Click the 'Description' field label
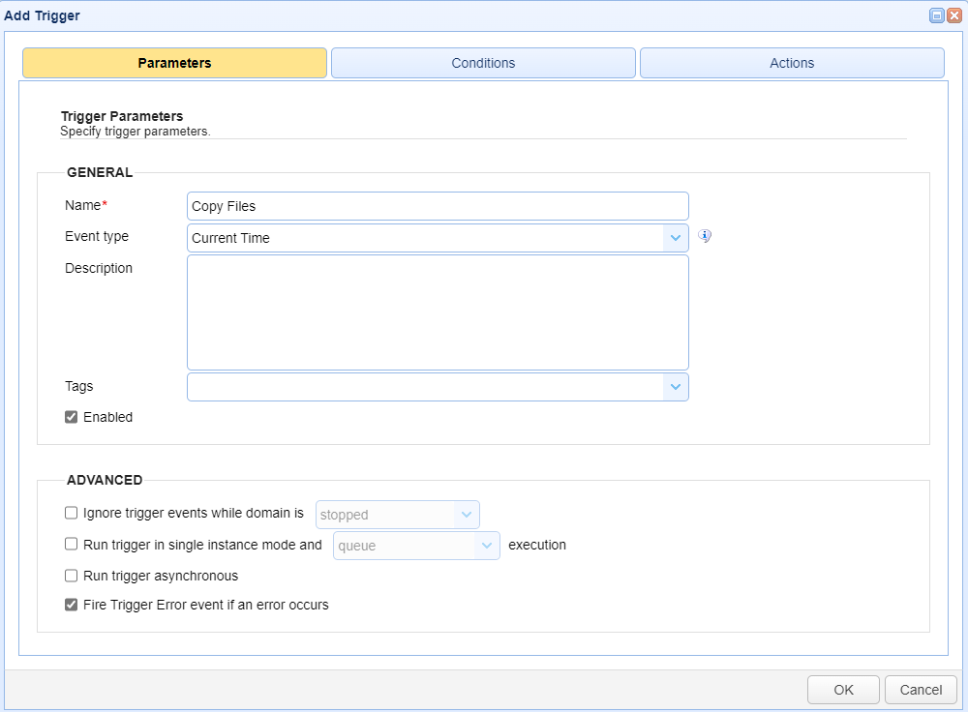The height and width of the screenshot is (712, 968). 98,268
